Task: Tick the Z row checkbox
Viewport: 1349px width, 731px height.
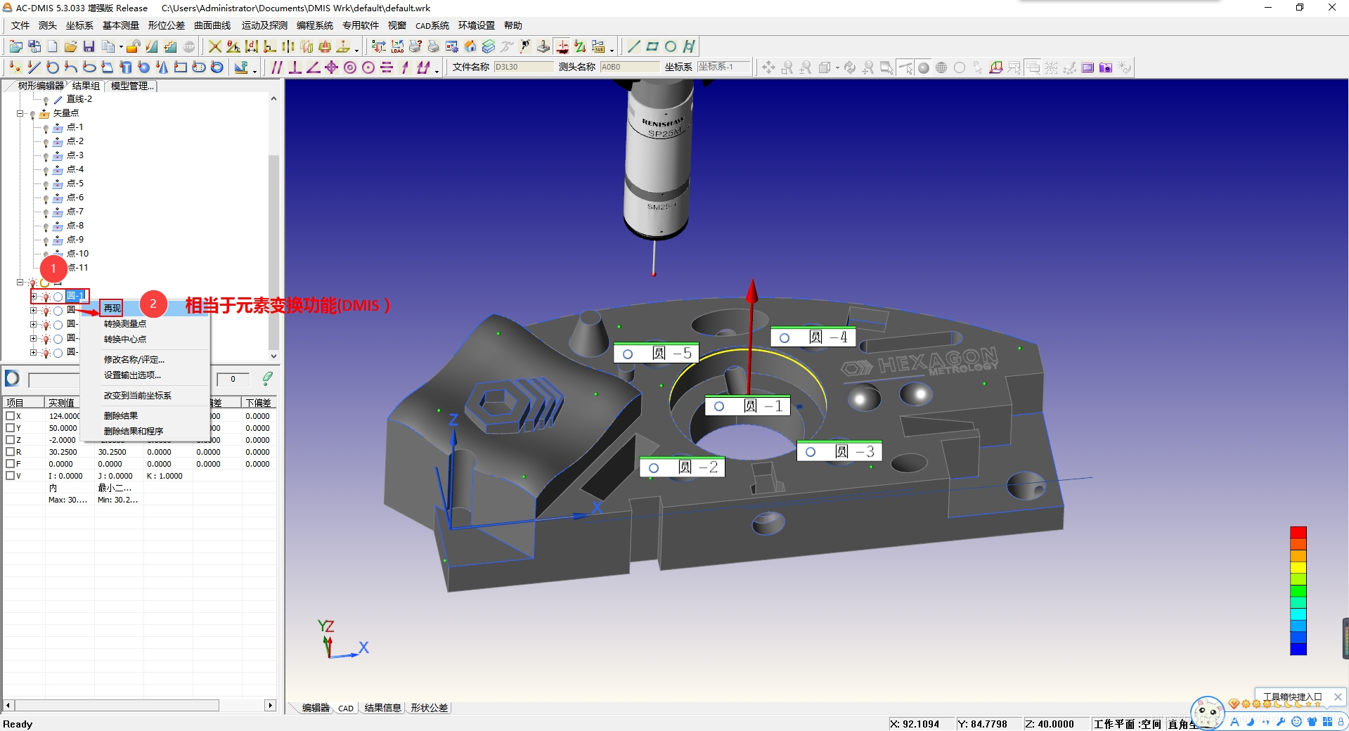Action: [11, 439]
